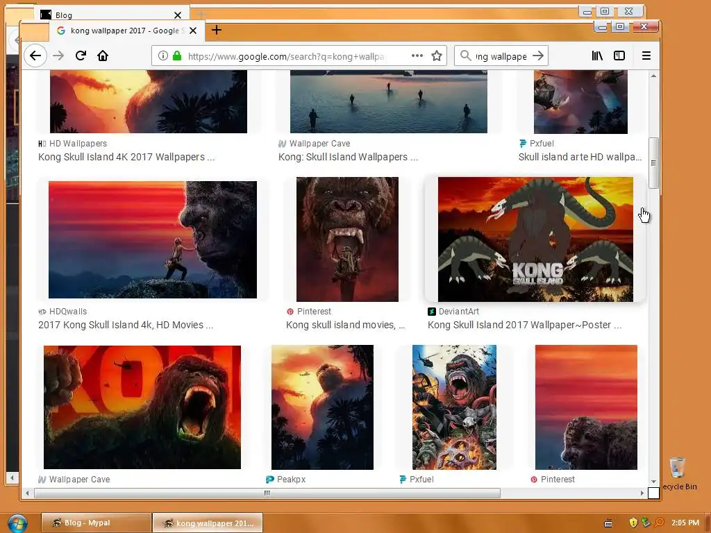This screenshot has width=711, height=533.
Task: Open the Peakpx Kong sunset thumbnail
Action: click(x=322, y=407)
